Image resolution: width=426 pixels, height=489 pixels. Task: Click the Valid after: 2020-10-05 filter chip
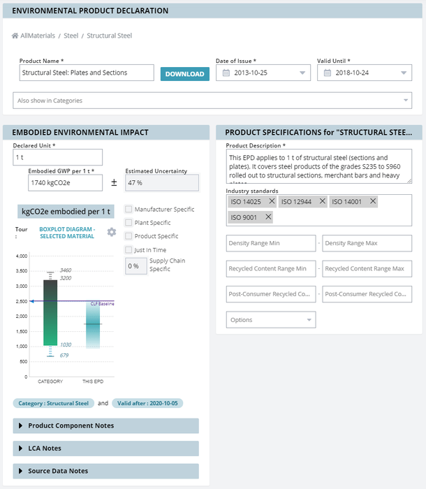click(x=147, y=403)
